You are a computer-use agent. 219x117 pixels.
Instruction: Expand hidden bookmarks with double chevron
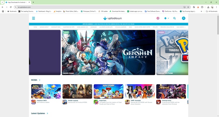(201, 11)
